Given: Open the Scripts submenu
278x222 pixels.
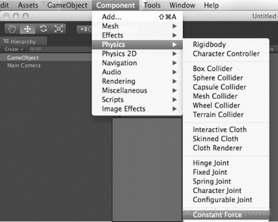Looking at the screenshot, I should [138, 100].
